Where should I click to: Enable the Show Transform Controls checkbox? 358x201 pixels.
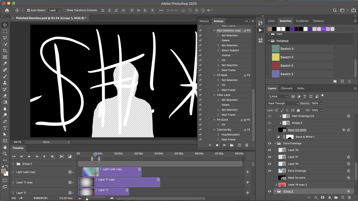(64, 10)
